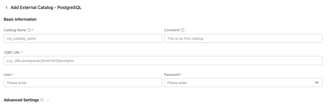Click the Advanced Settings section heading
Image resolution: width=333 pixels, height=106 pixels.
coord(21,100)
